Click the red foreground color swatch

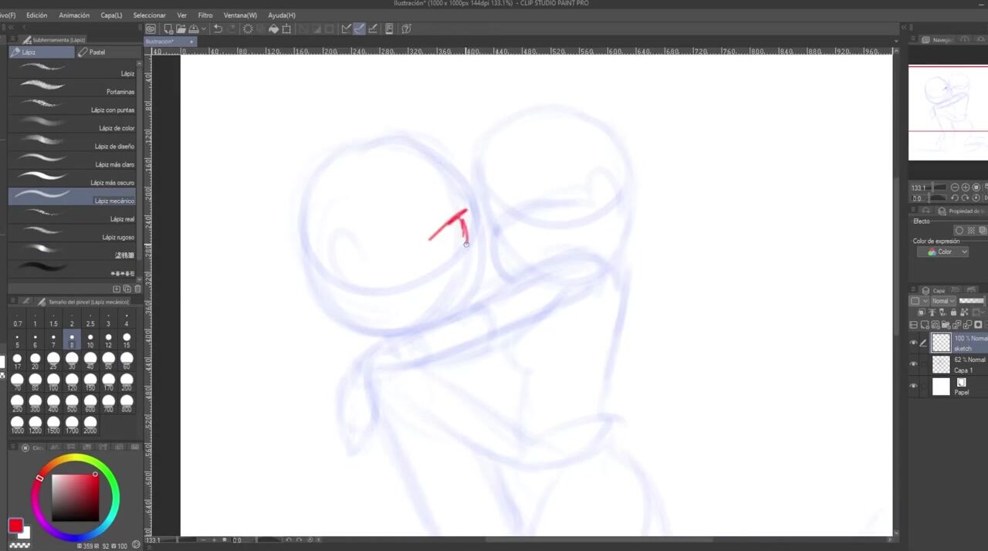click(15, 526)
